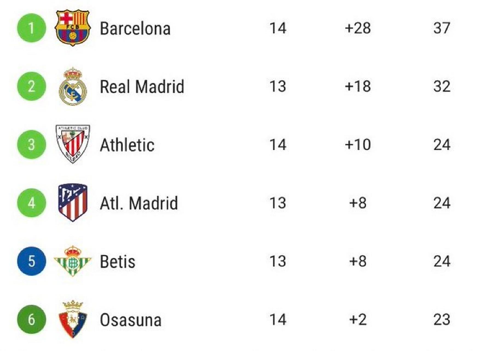Open the Barcelona team name
502x351 pixels.
point(135,28)
